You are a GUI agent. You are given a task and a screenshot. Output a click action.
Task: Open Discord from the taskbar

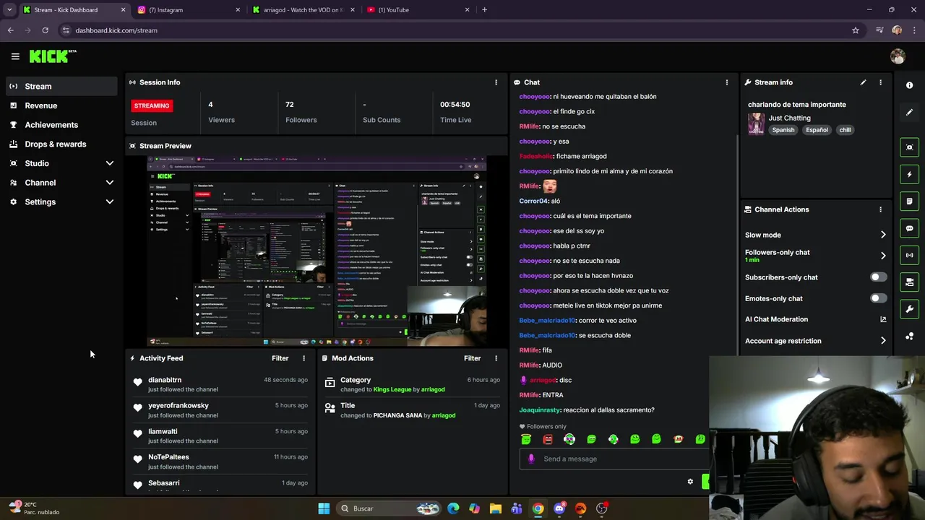[559, 508]
